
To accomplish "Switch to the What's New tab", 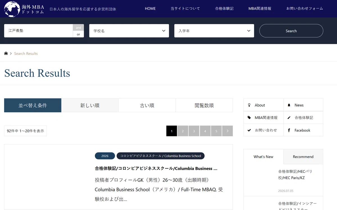I will click(263, 157).
